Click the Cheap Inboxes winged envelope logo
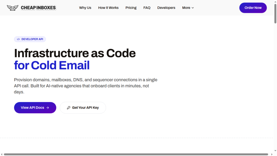The height and width of the screenshot is (156, 277). pos(12,8)
